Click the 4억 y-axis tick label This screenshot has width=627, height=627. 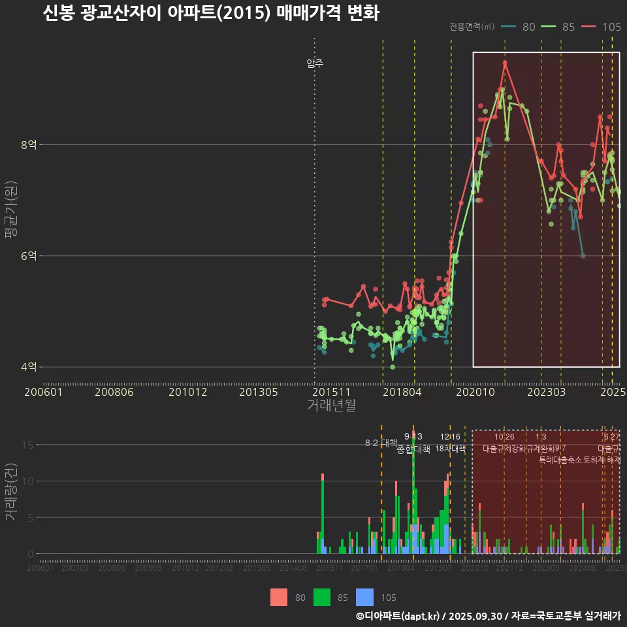[x=29, y=367]
